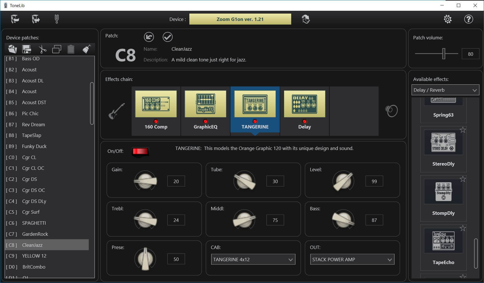The height and width of the screenshot is (283, 484).
Task: Click the patch description text
Action: 209,60
